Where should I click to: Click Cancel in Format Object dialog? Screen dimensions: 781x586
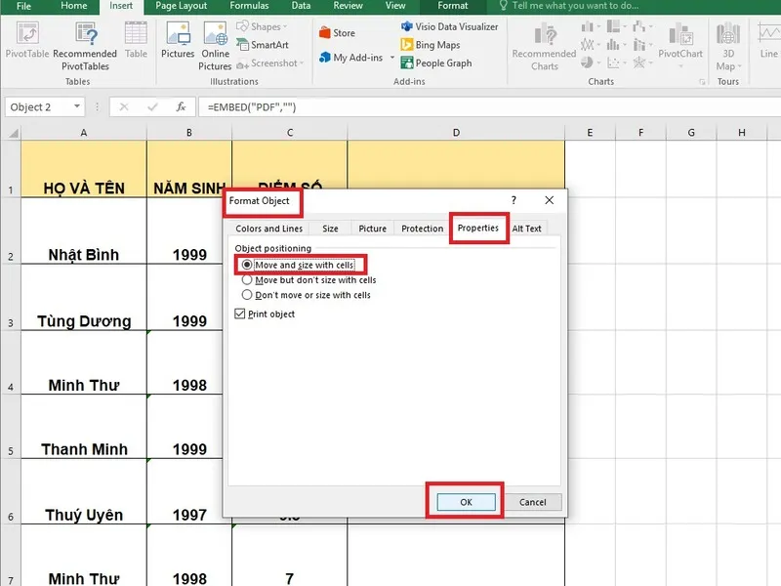(532, 502)
